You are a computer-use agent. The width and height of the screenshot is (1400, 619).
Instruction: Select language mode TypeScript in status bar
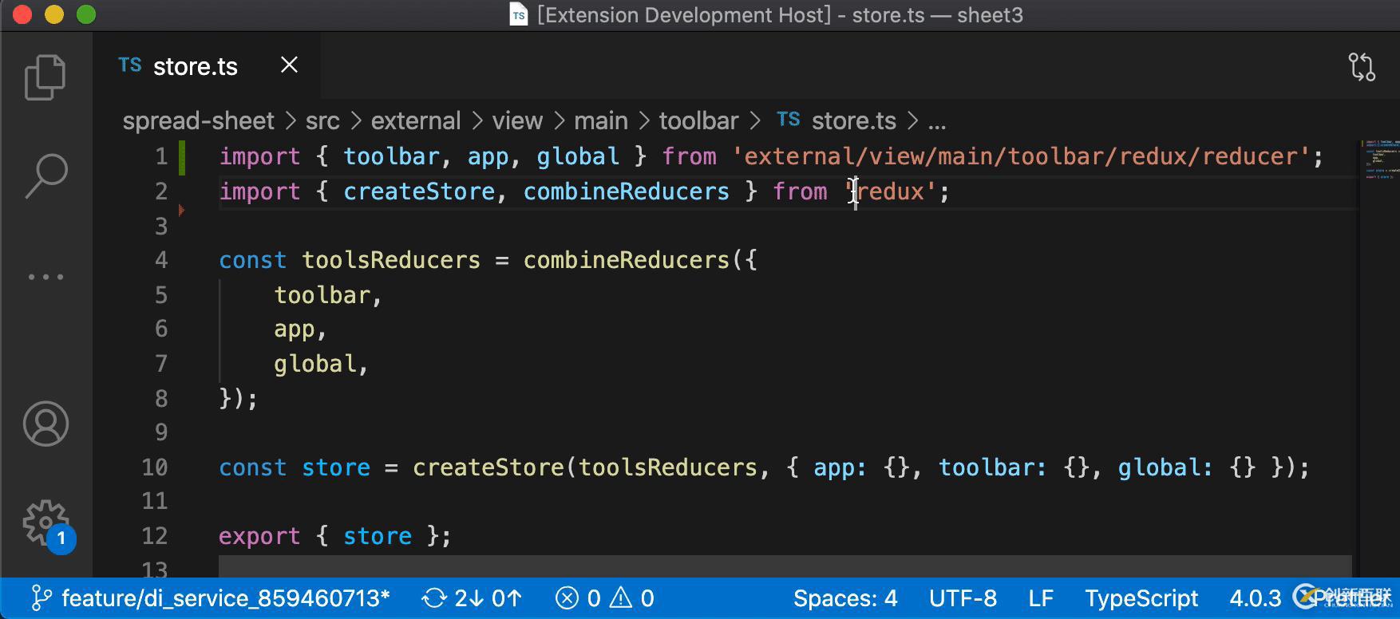pyautogui.click(x=1141, y=598)
